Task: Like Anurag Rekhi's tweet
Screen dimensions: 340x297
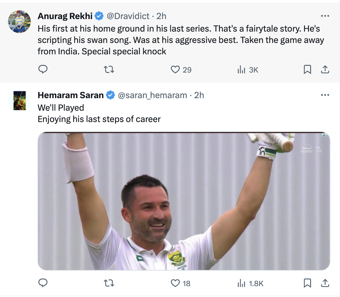Action: 176,69
